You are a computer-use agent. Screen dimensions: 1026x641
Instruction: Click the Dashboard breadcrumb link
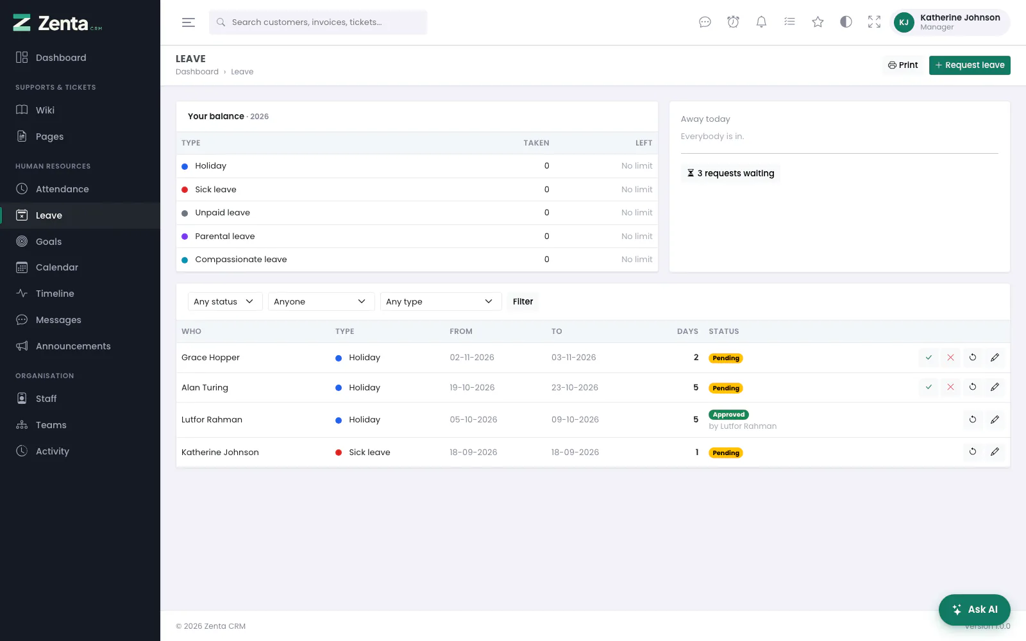coord(197,72)
